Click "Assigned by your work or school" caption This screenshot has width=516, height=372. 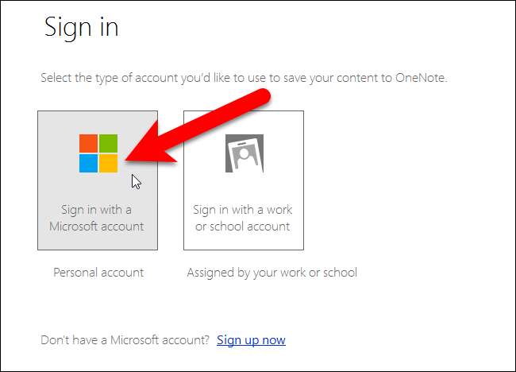tap(271, 272)
